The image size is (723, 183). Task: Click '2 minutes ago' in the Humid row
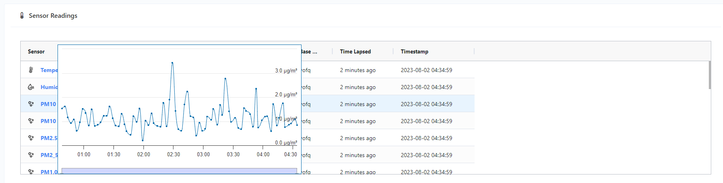[x=358, y=87]
